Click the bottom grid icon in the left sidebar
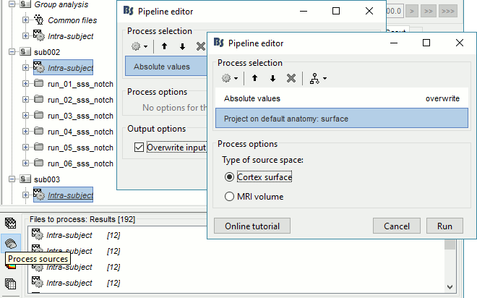Viewport: 477px width, 298px height. tap(10, 284)
